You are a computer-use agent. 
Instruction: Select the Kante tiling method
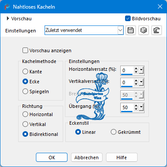click(25, 72)
